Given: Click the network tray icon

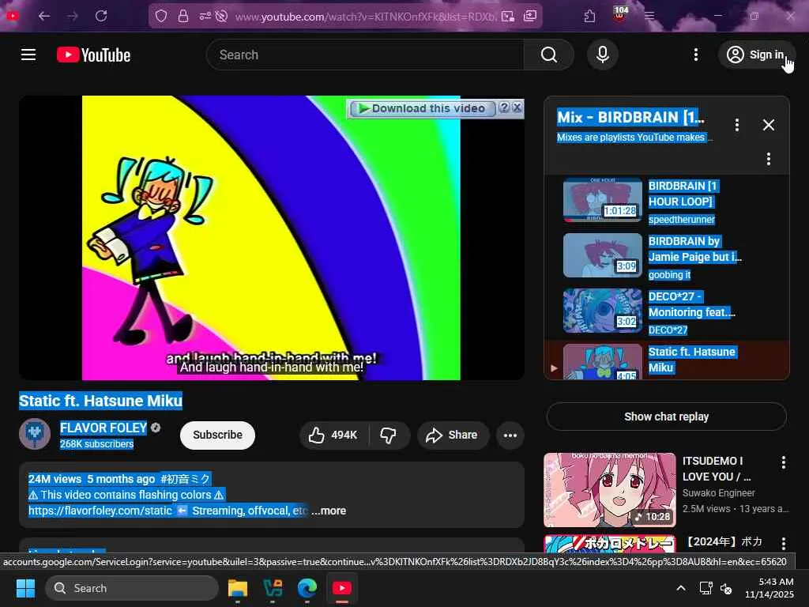Looking at the screenshot, I should click(x=706, y=588).
